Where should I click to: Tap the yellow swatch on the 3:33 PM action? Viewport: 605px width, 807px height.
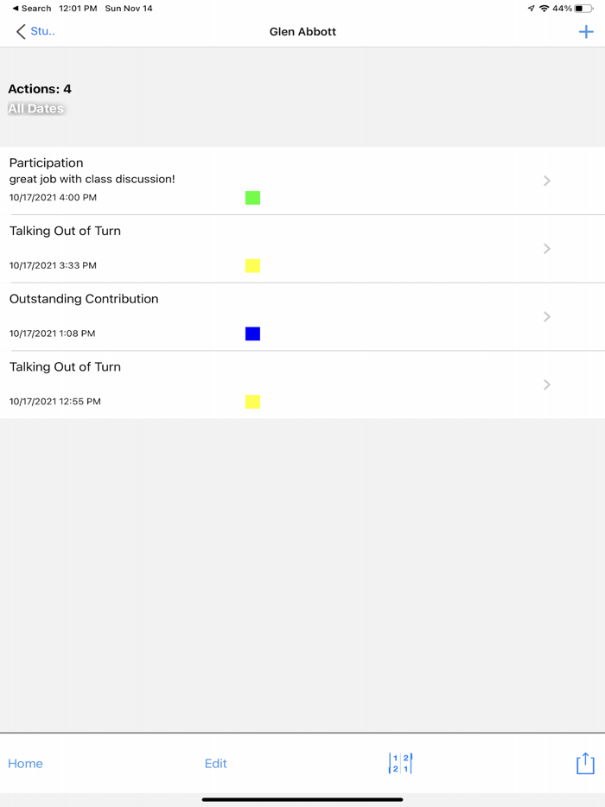[252, 266]
